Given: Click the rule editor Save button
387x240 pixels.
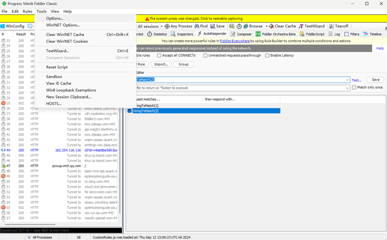Looking at the screenshot, I should tap(376, 80).
